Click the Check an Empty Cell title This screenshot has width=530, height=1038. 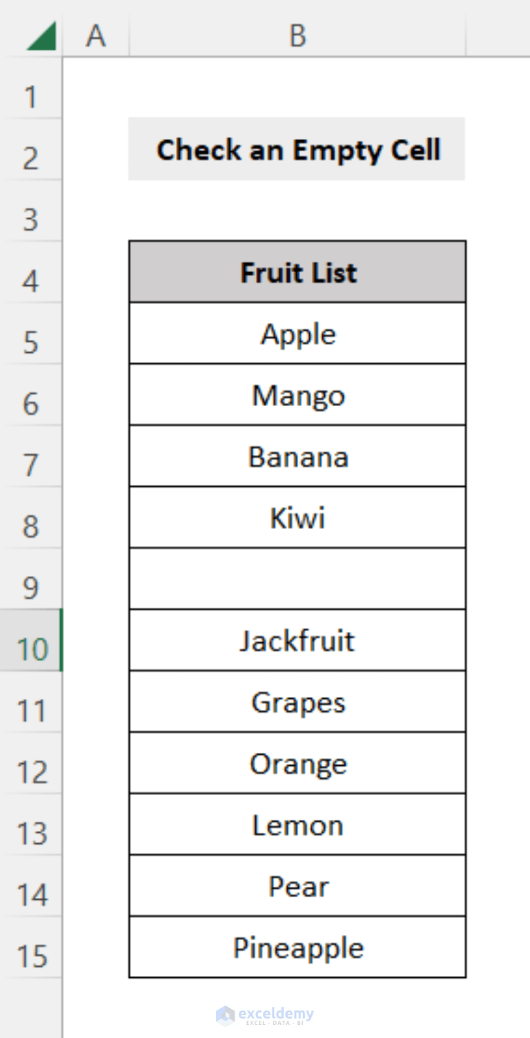[x=297, y=149]
